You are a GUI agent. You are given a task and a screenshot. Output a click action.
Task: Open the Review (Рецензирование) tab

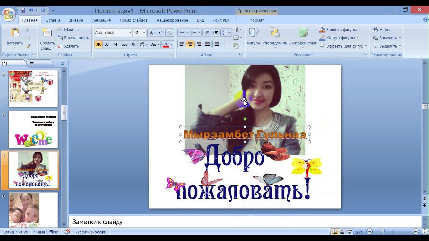click(172, 20)
